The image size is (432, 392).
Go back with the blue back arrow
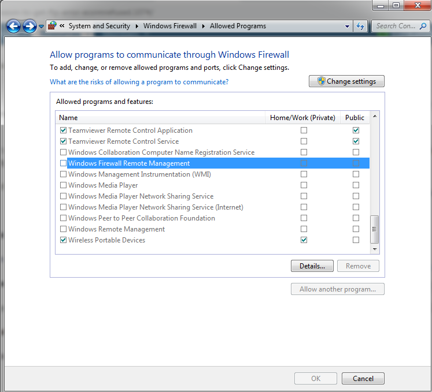tap(13, 27)
